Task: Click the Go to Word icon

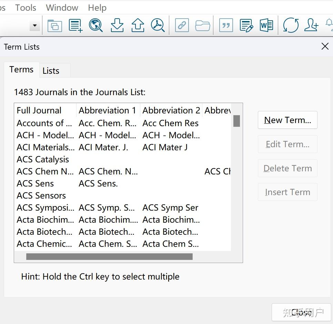Action: click(266, 26)
